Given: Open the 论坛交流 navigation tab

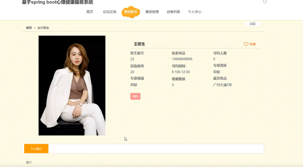Looking at the screenshot, I should tap(110, 12).
